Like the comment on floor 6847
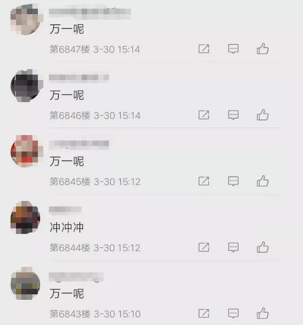The height and width of the screenshot is (325, 303). click(263, 49)
